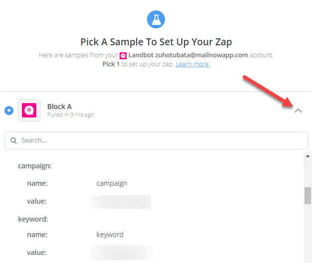Image resolution: width=312 pixels, height=263 pixels.
Task: Click the Pick A Sample heading
Action: click(x=156, y=42)
